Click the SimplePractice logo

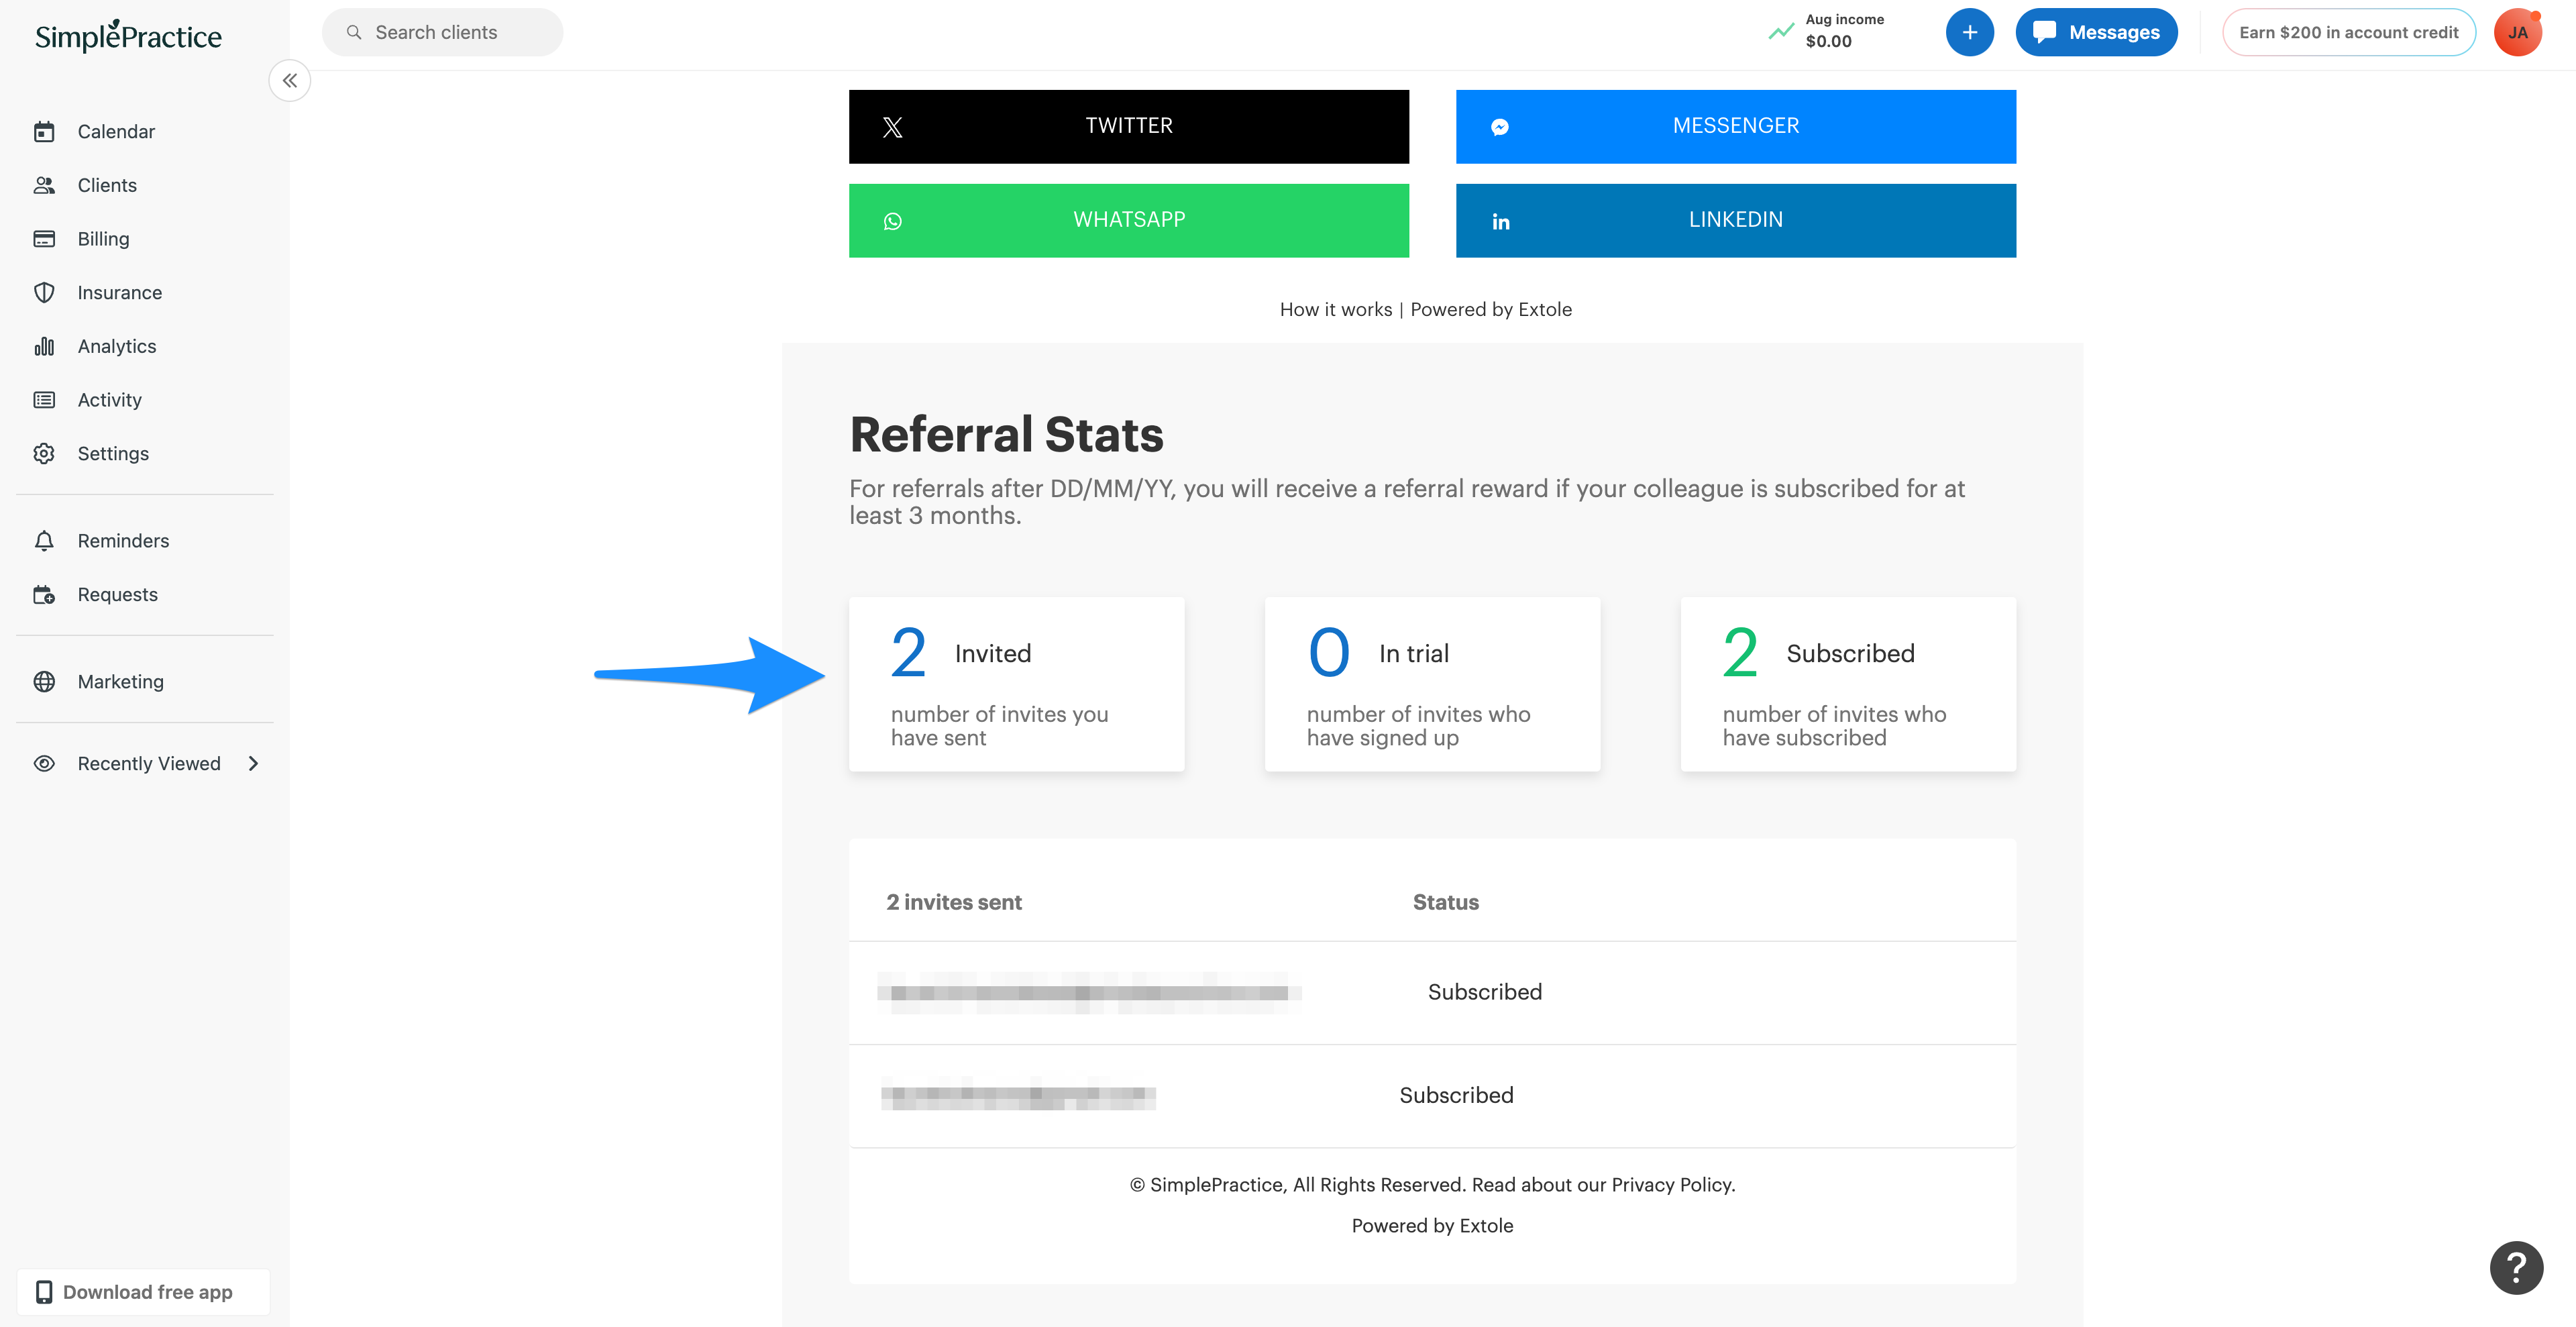[x=128, y=36]
